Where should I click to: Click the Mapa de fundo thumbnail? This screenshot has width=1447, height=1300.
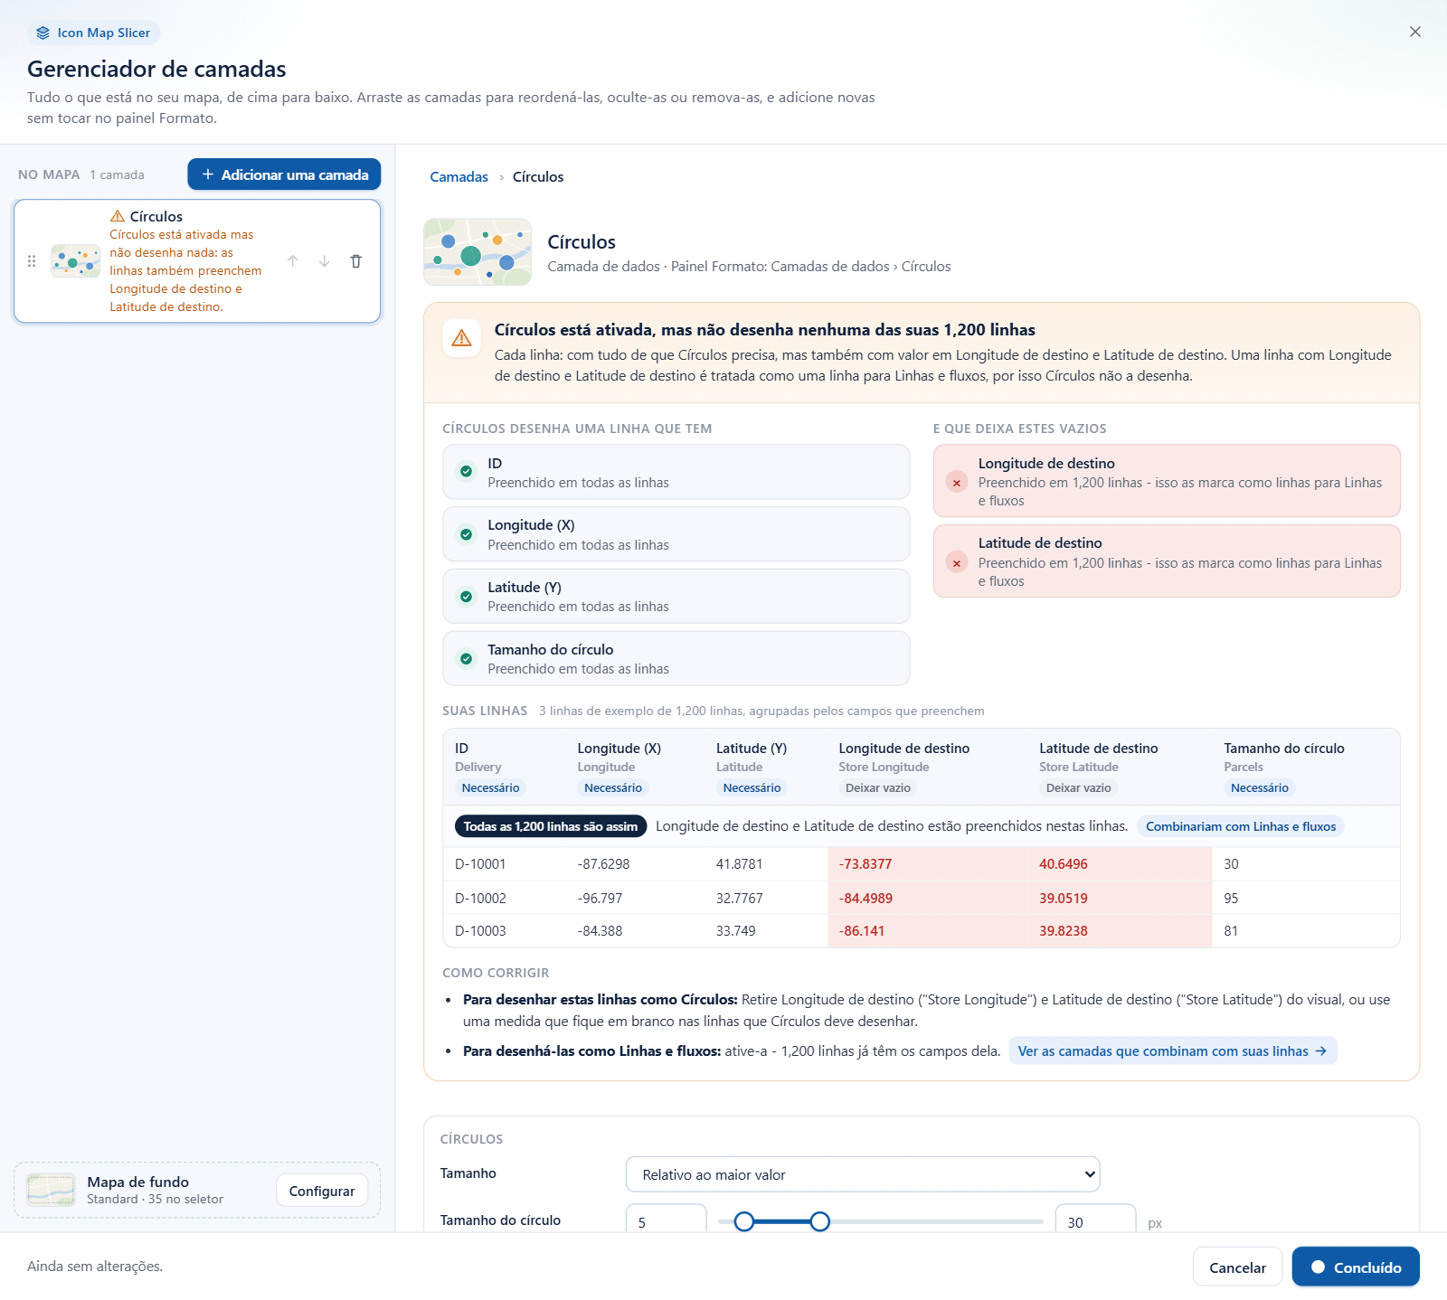51,1191
